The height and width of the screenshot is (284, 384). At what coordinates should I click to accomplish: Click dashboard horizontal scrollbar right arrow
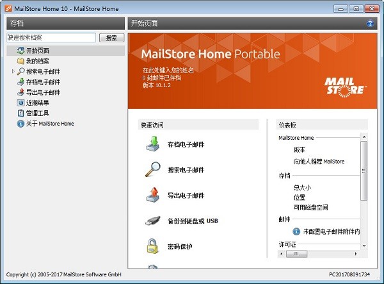coord(356,254)
